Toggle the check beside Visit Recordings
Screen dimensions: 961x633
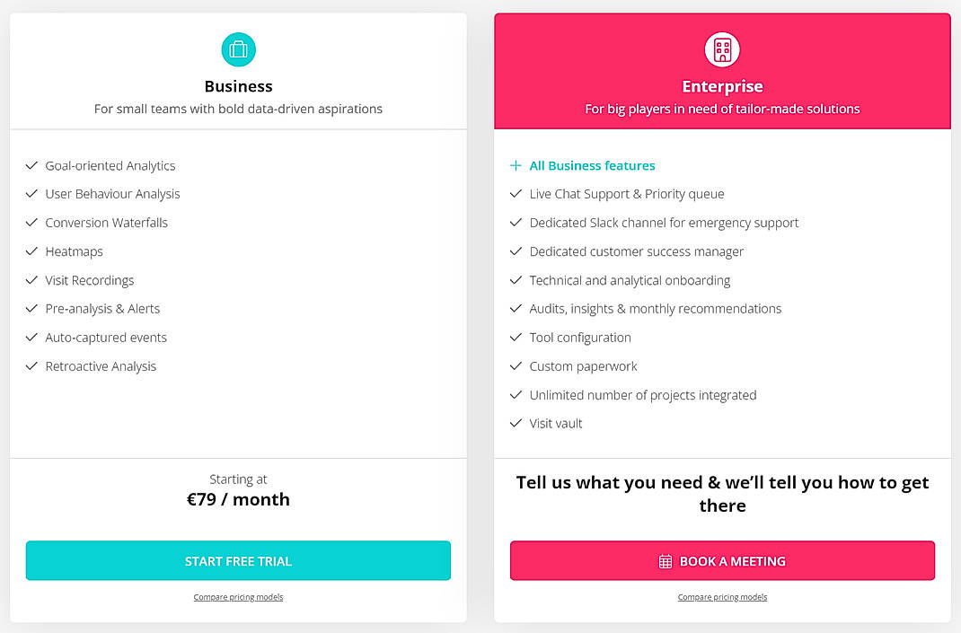point(30,280)
